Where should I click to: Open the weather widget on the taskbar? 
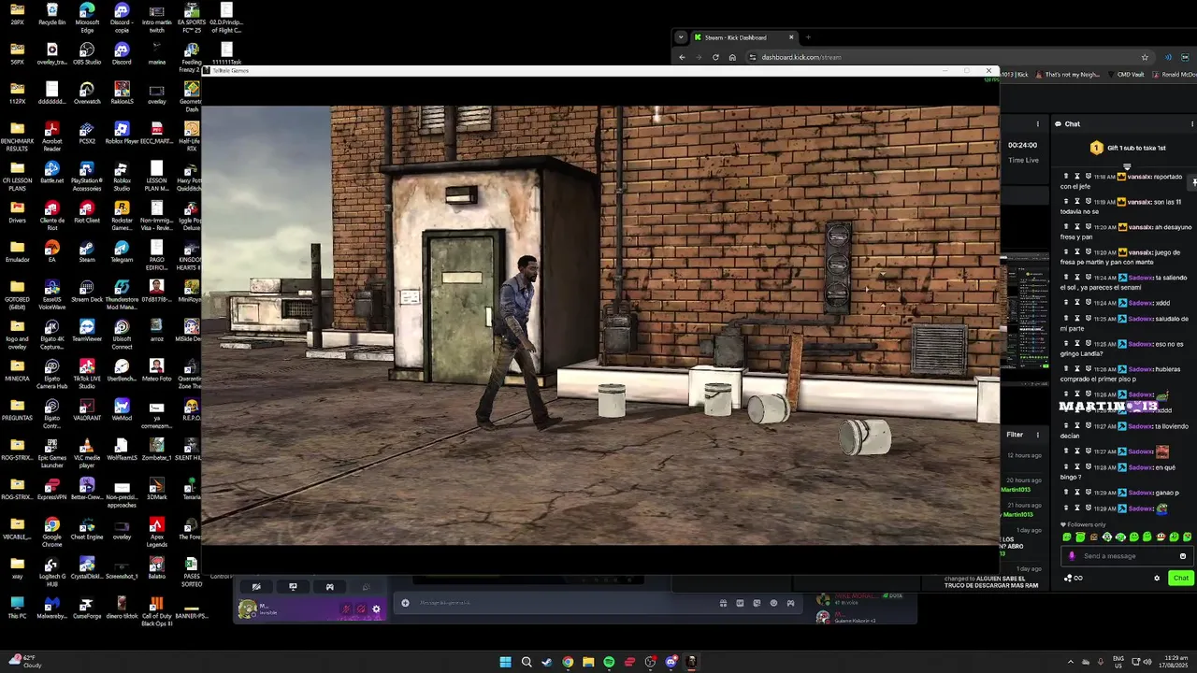click(25, 661)
